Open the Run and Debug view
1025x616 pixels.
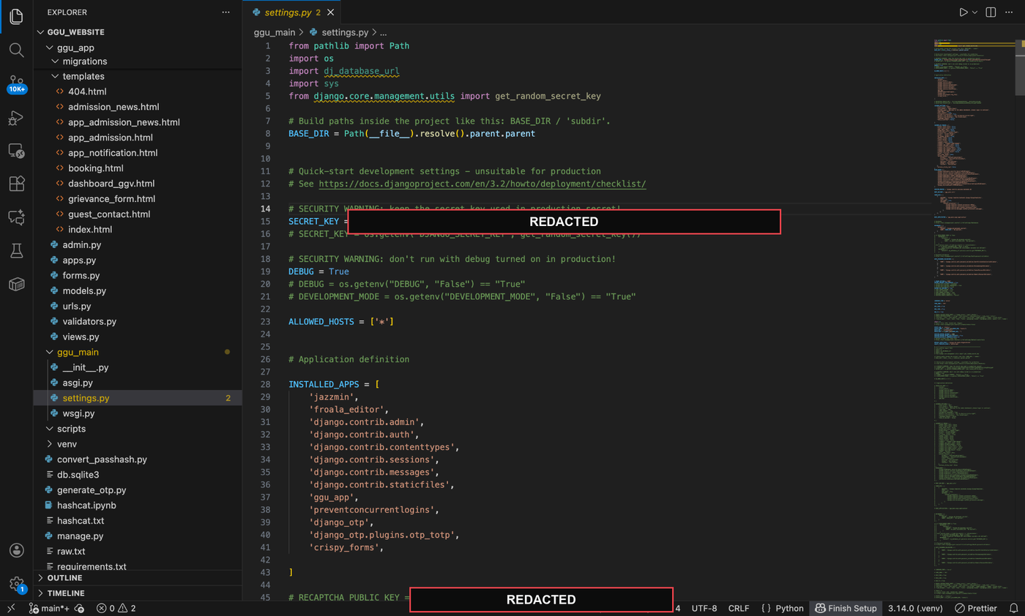16,117
